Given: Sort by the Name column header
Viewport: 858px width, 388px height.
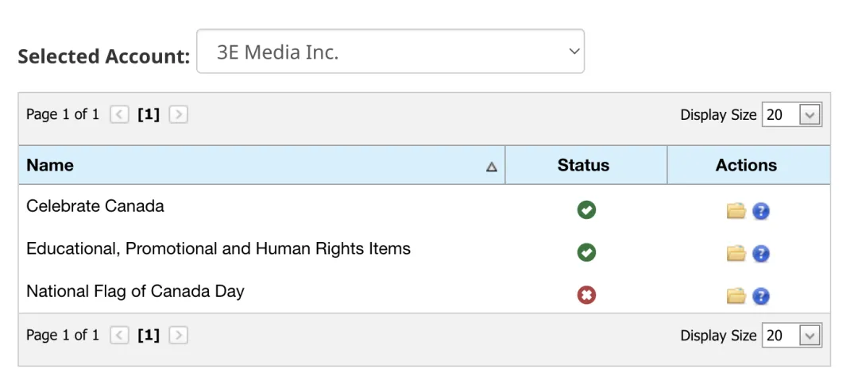Looking at the screenshot, I should tap(50, 165).
